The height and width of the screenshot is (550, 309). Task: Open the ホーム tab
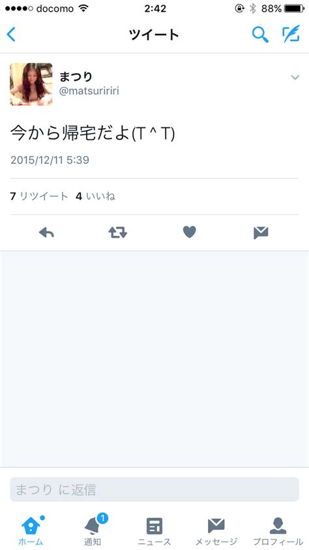[x=31, y=530]
